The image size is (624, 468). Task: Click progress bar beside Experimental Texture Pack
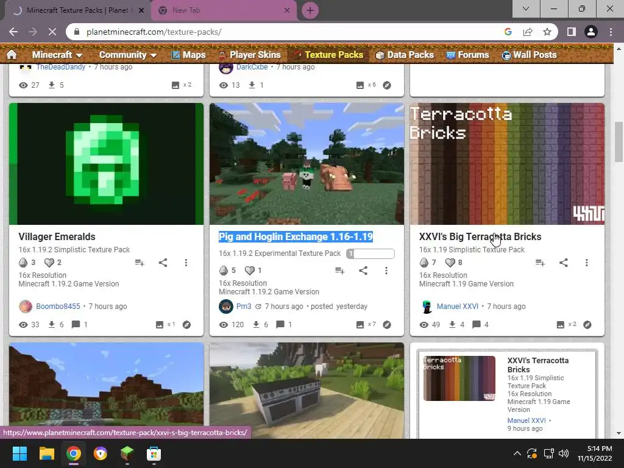pos(370,253)
